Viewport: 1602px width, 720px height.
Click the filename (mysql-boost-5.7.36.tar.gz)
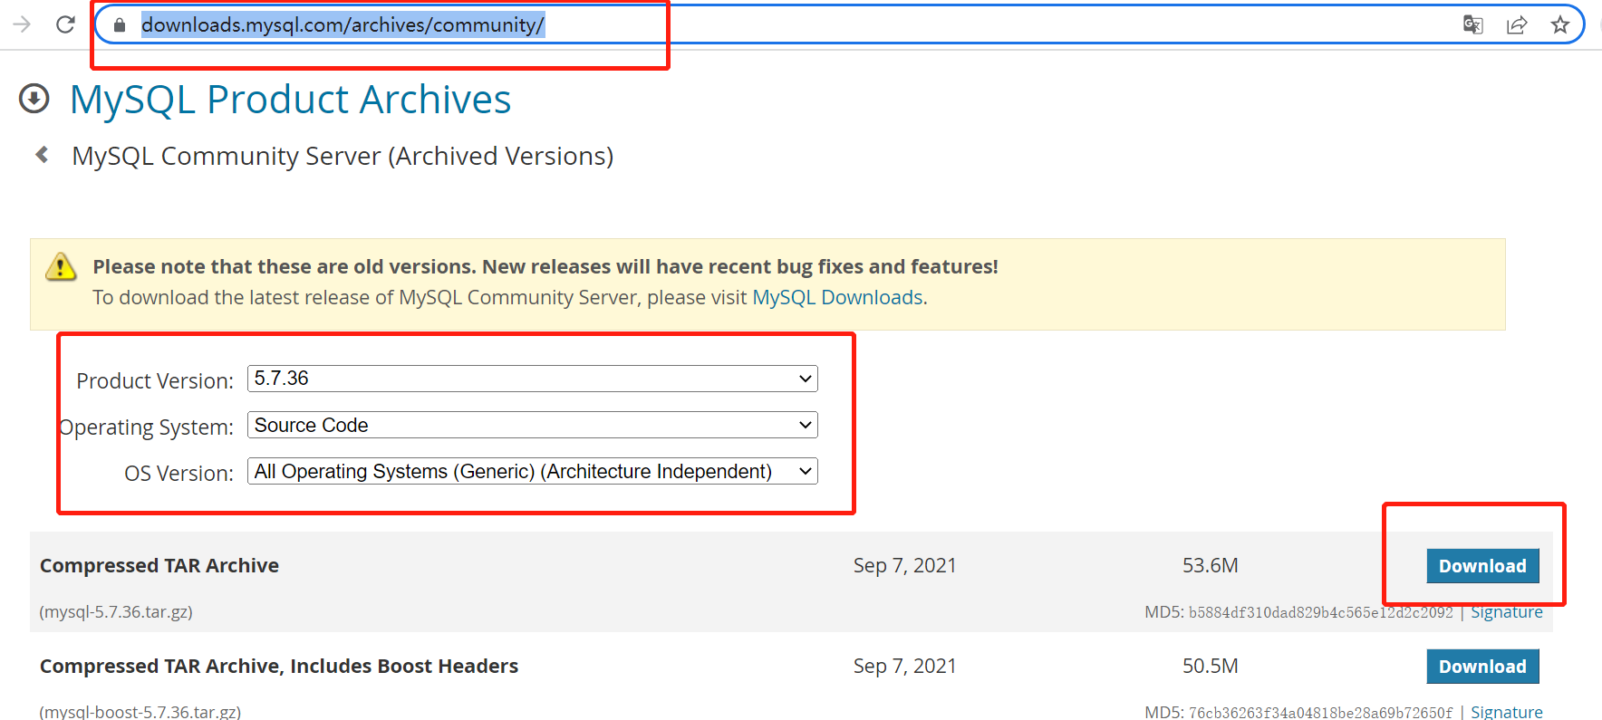tap(140, 712)
